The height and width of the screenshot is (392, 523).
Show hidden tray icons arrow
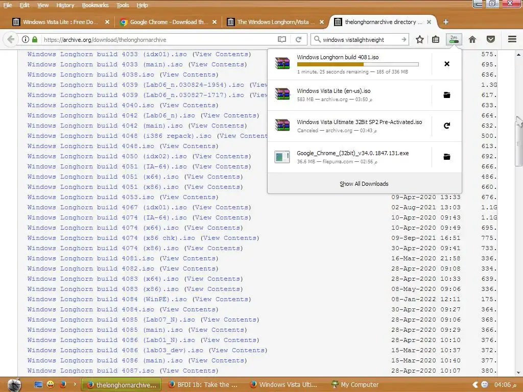pos(476,385)
